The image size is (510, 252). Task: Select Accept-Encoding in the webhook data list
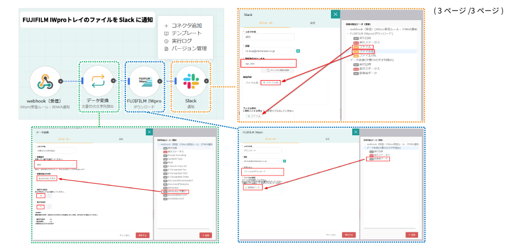coord(174,155)
